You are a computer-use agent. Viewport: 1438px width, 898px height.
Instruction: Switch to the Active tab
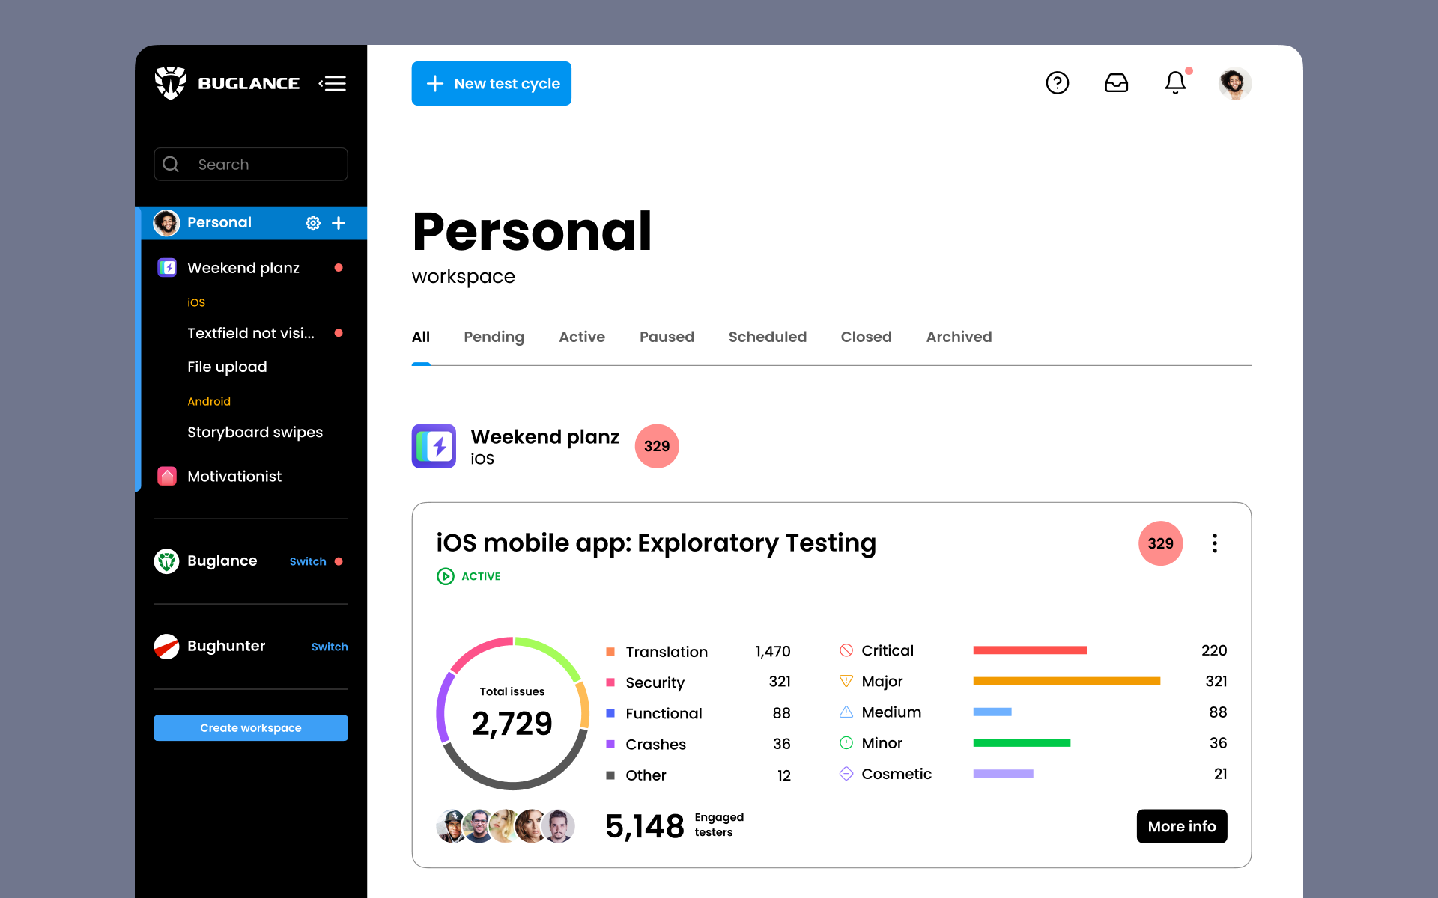click(582, 337)
